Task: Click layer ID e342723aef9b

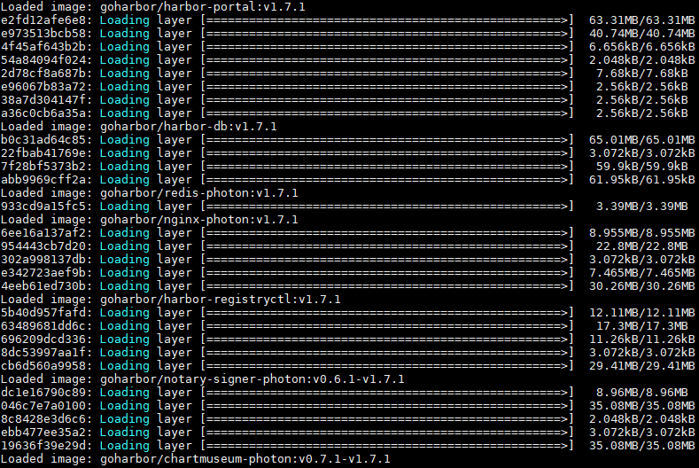Action: pos(43,273)
